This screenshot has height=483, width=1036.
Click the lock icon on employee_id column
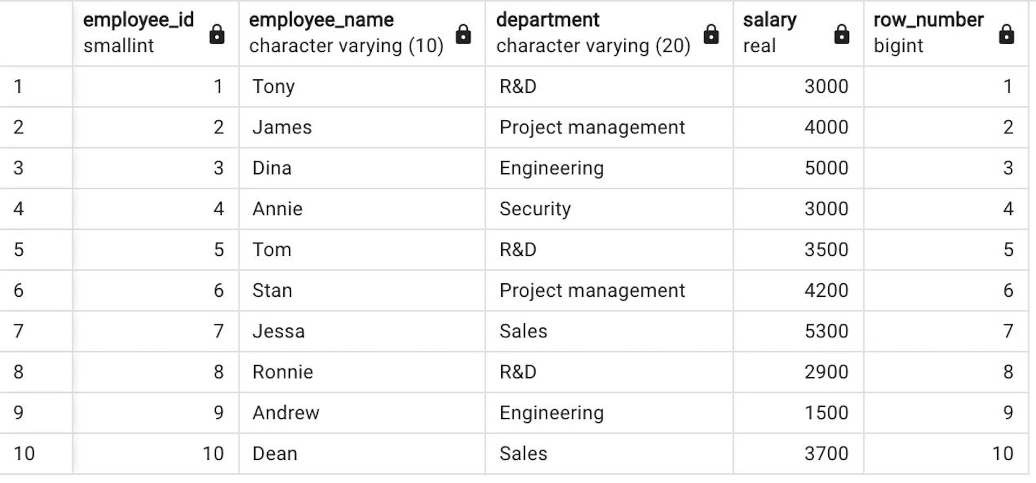pyautogui.click(x=217, y=33)
